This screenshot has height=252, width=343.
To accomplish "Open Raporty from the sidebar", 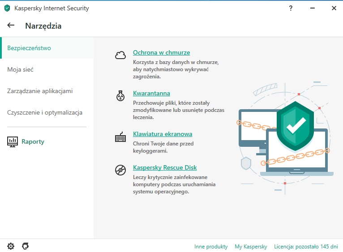I will pos(33,141).
